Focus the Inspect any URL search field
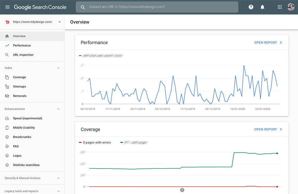The width and height of the screenshot is (298, 194). tap(157, 7)
